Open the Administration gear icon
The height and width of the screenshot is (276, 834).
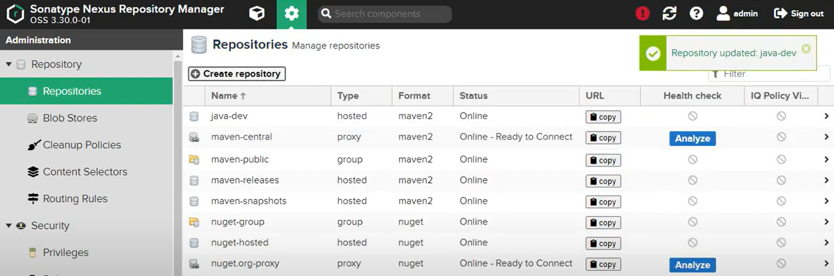(x=292, y=14)
